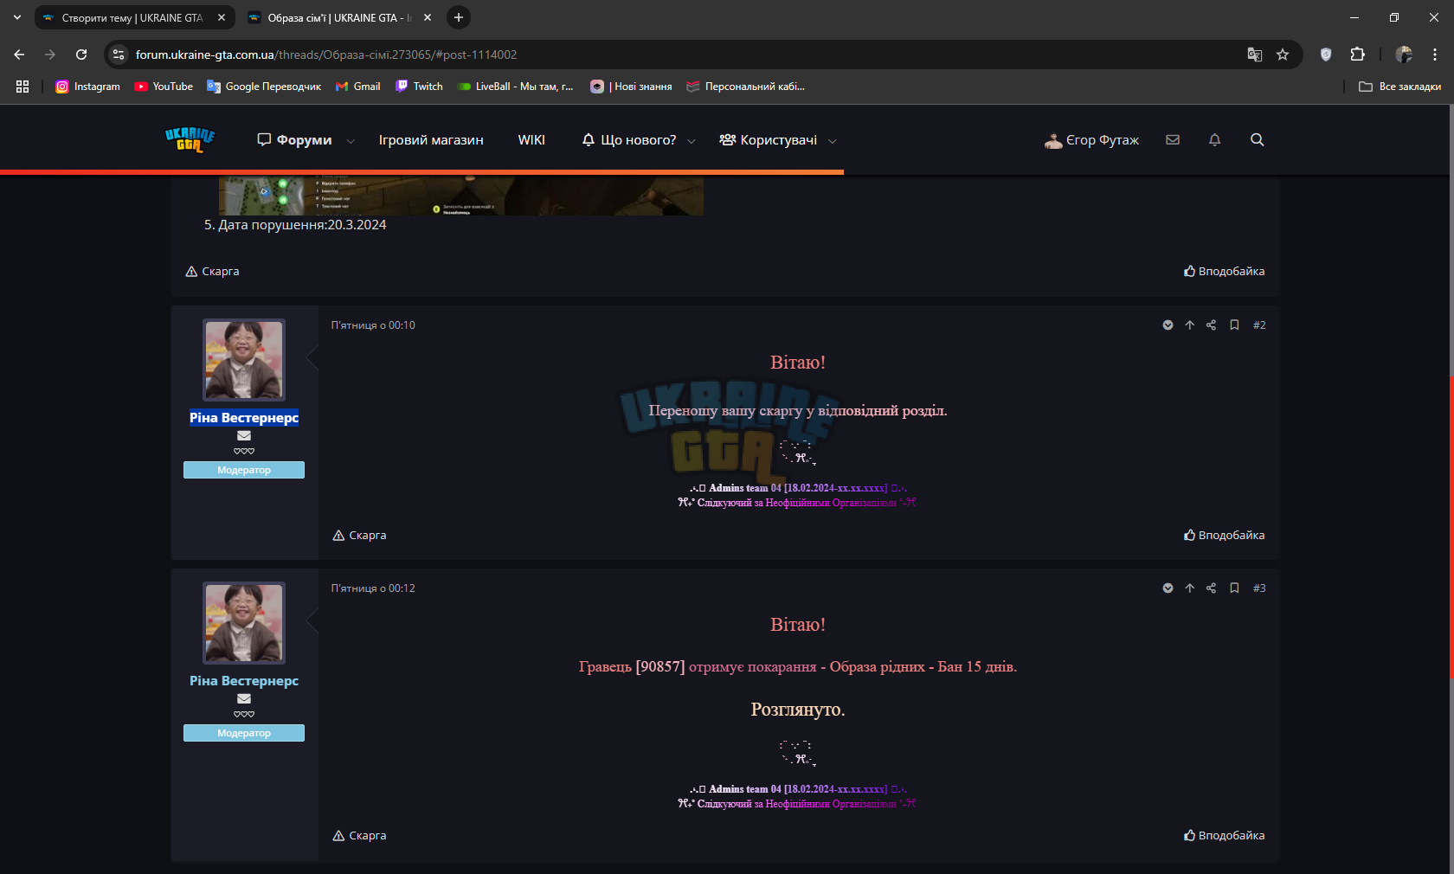
Task: Open notifications bell in header
Action: [1215, 139]
